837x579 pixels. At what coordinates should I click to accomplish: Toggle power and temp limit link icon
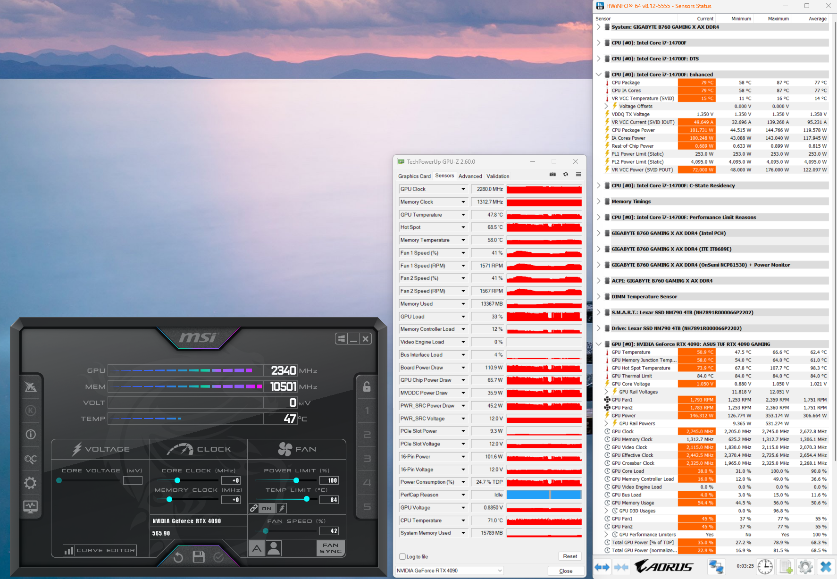254,508
